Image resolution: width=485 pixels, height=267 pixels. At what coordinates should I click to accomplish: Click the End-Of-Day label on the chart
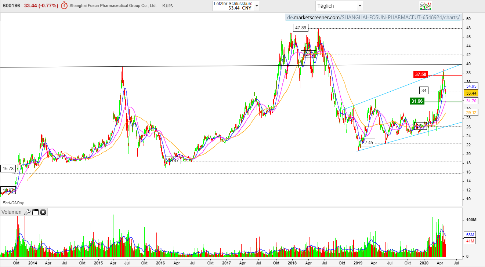pyautogui.click(x=13, y=202)
